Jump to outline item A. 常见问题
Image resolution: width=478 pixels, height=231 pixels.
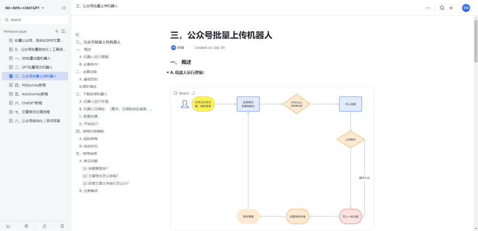89,161
